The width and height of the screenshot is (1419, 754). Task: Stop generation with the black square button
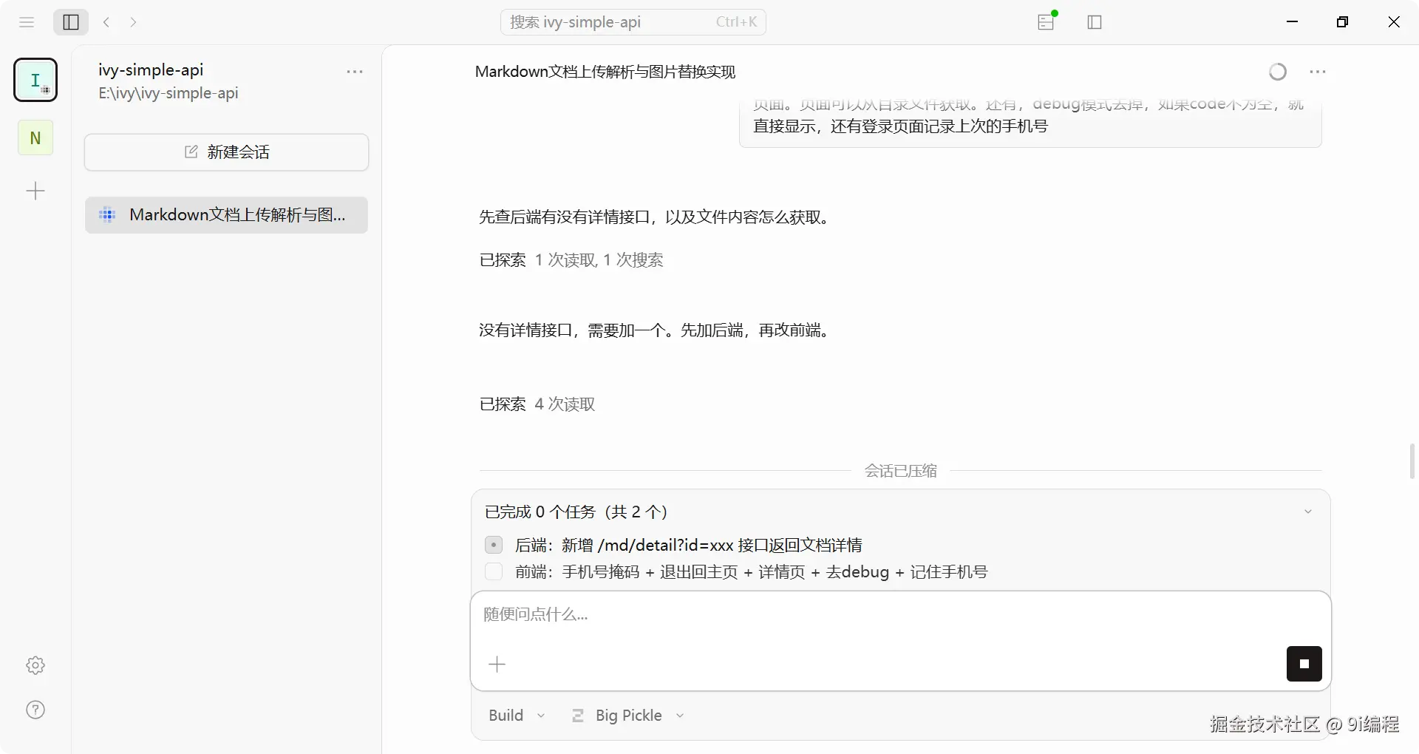1304,664
